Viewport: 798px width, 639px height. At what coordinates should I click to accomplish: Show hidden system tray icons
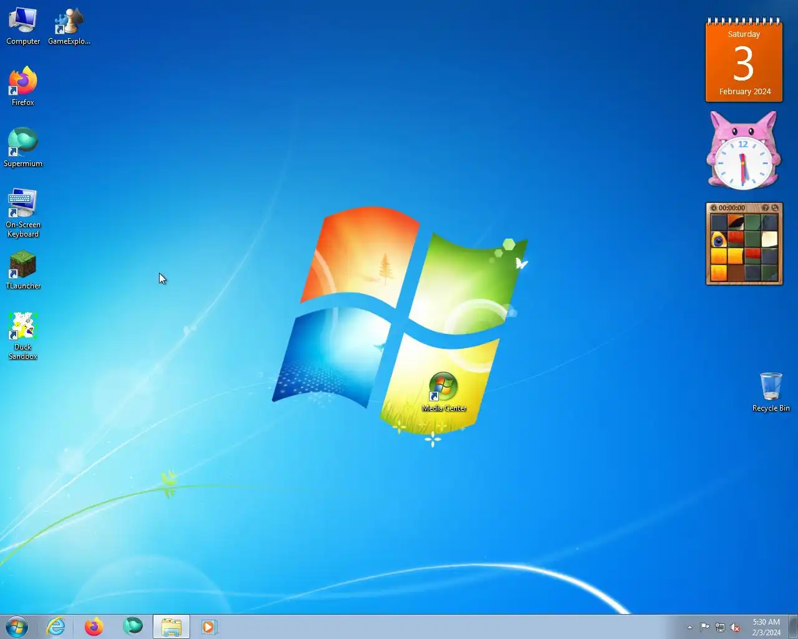690,627
